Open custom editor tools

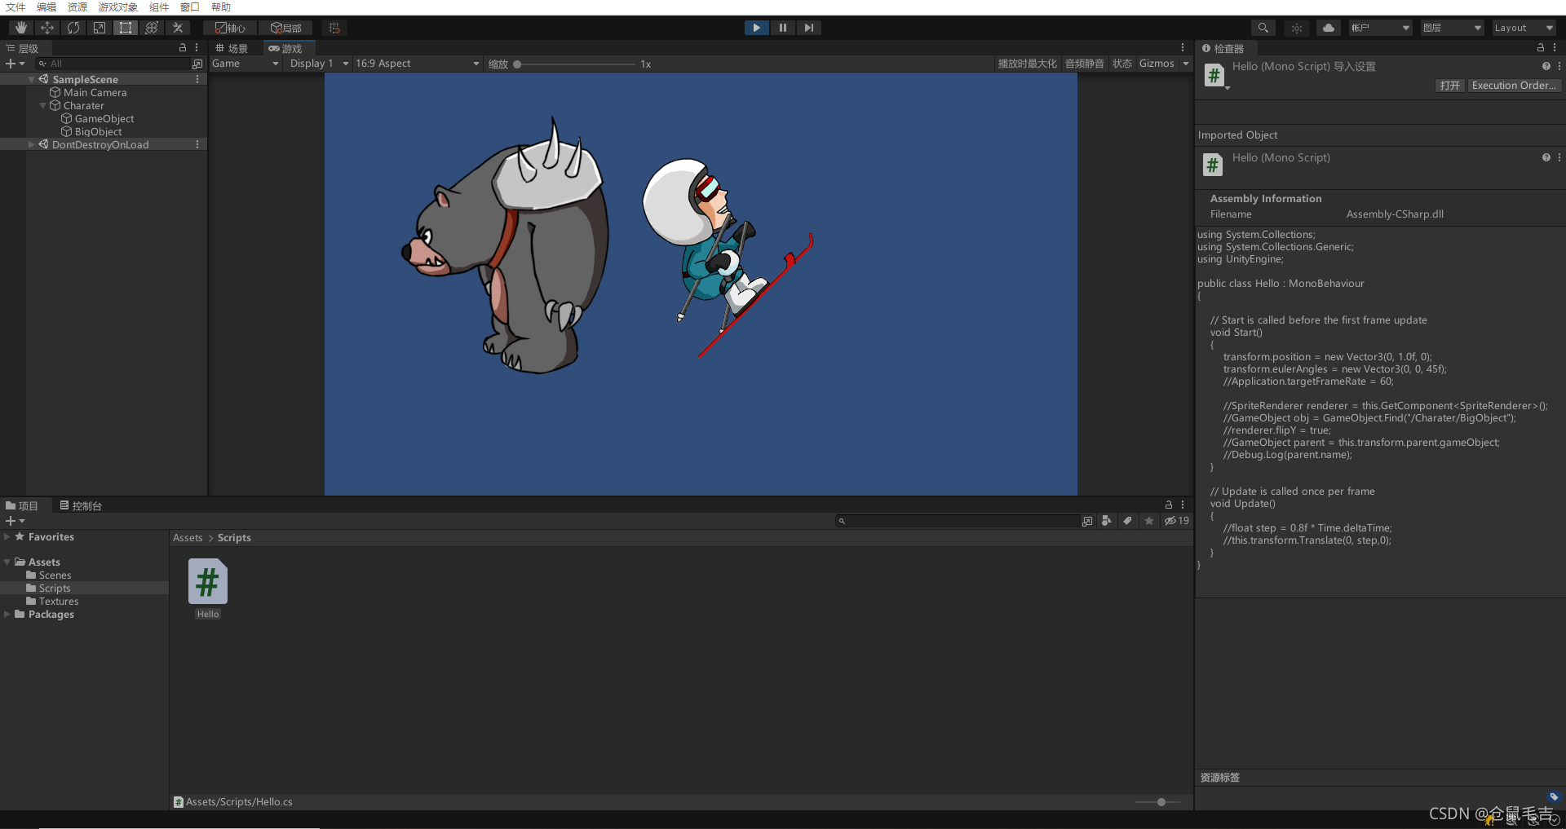tap(178, 28)
